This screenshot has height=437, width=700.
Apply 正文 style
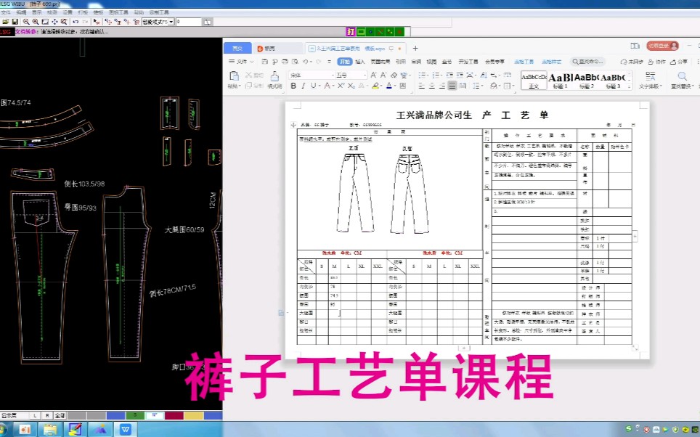[x=534, y=81]
